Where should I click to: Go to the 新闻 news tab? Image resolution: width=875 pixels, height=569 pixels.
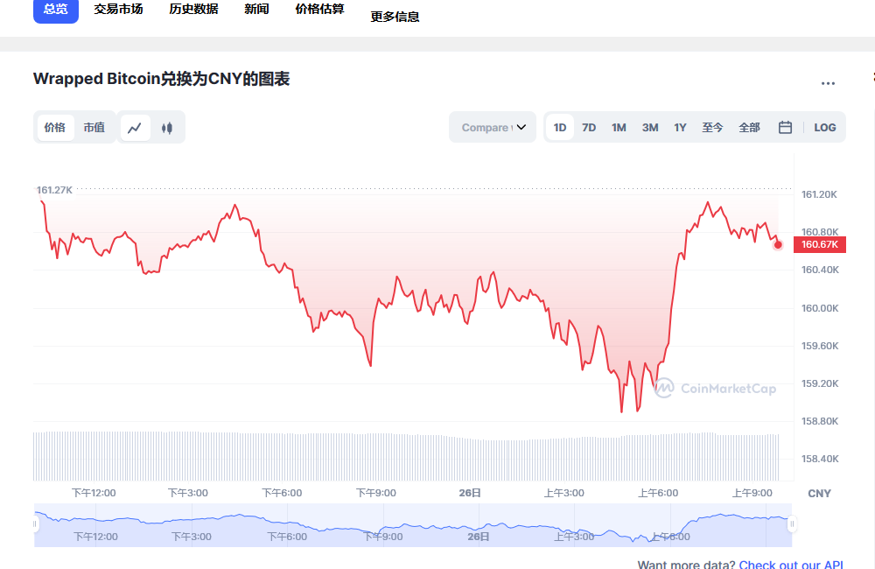click(256, 9)
